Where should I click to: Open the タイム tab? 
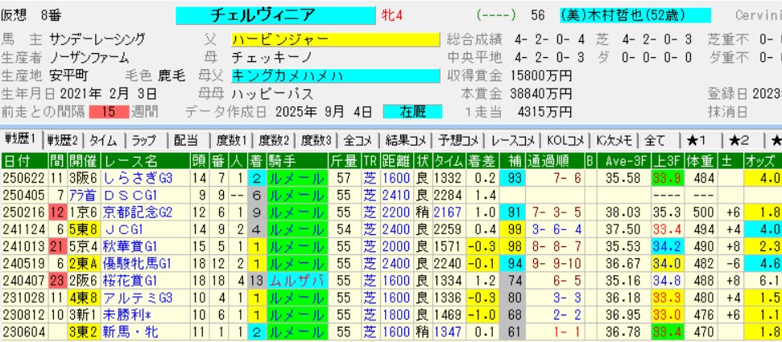click(101, 139)
